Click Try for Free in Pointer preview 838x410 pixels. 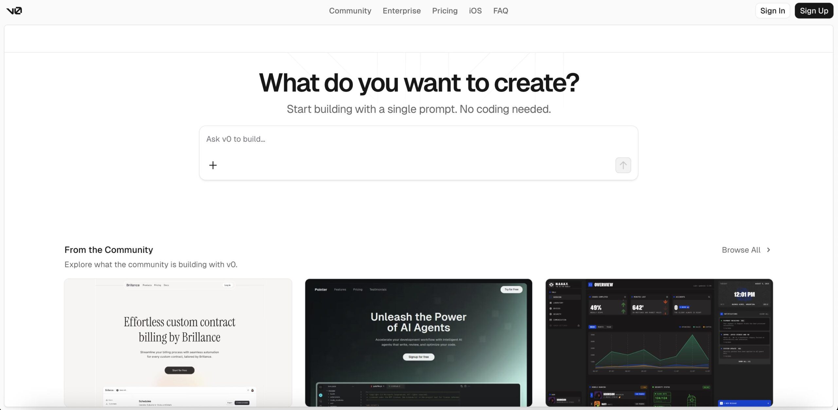coord(511,290)
